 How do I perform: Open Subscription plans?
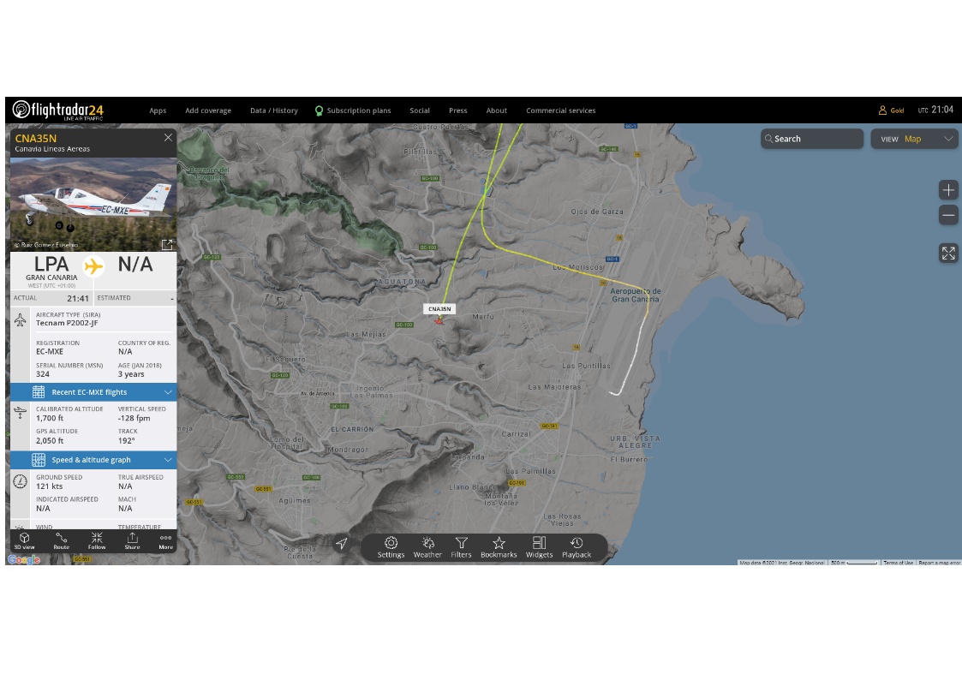point(353,110)
